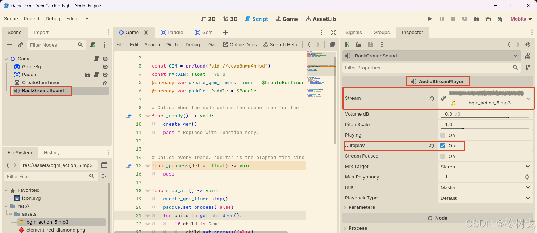Run the project with Play button
The height and width of the screenshot is (233, 537).
(x=430, y=19)
